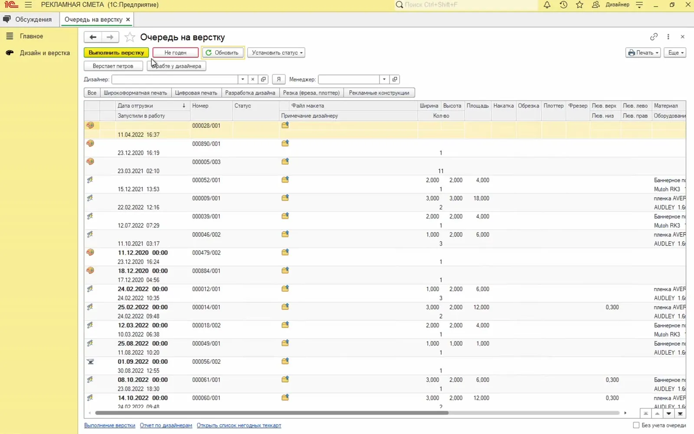The width and height of the screenshot is (694, 434).
Task: Navigate forward with the right arrow
Action: click(x=110, y=37)
